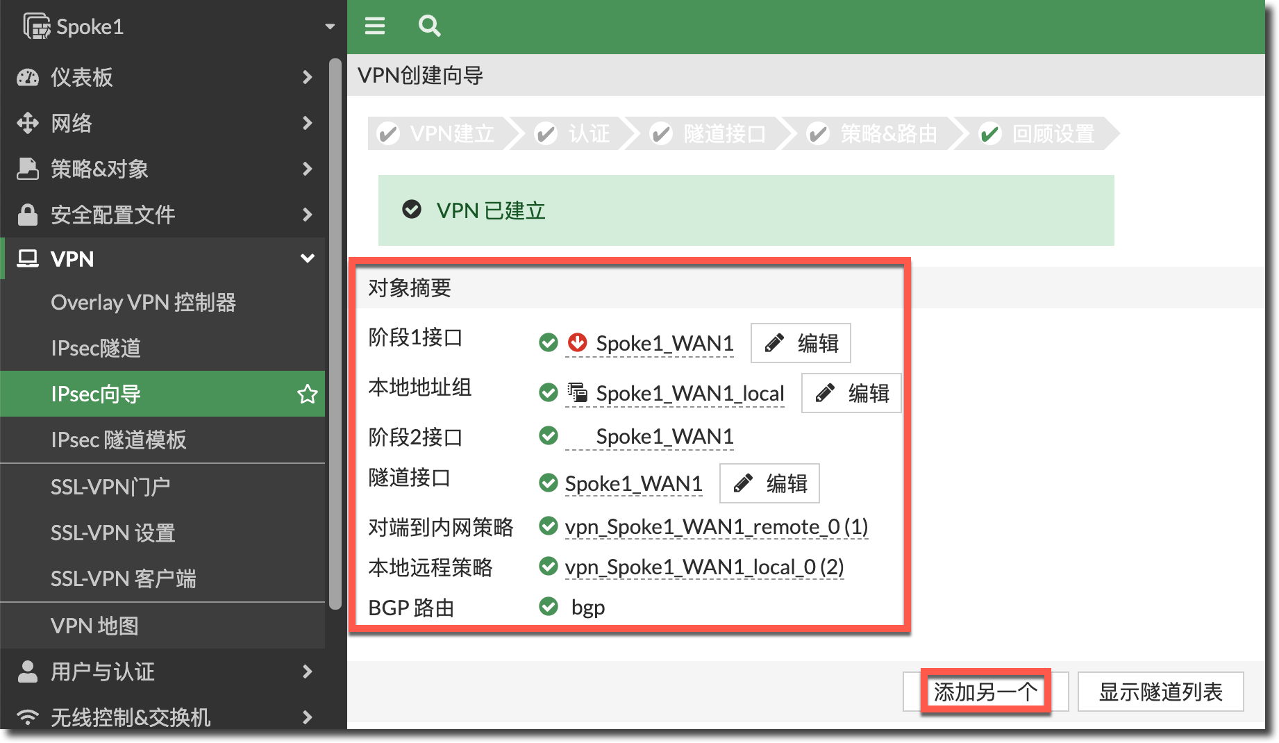
Task: Click the 网络 network arrows icon
Action: (28, 123)
